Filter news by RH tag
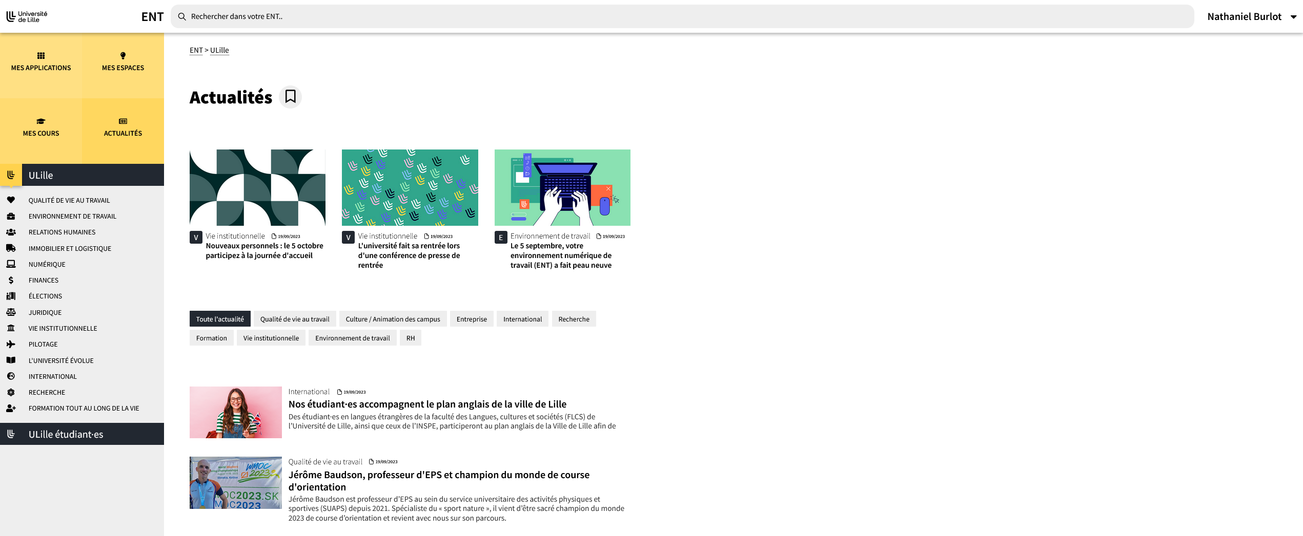1303x536 pixels. 411,338
